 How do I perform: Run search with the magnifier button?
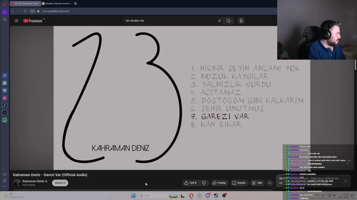[228, 21]
